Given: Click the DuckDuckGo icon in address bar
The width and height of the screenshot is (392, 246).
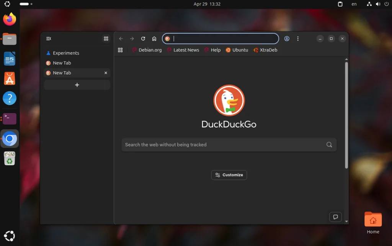Looking at the screenshot, I should 167,39.
